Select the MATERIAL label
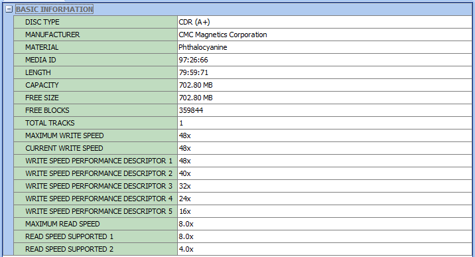Screen dimensions: 475x257 [42, 47]
